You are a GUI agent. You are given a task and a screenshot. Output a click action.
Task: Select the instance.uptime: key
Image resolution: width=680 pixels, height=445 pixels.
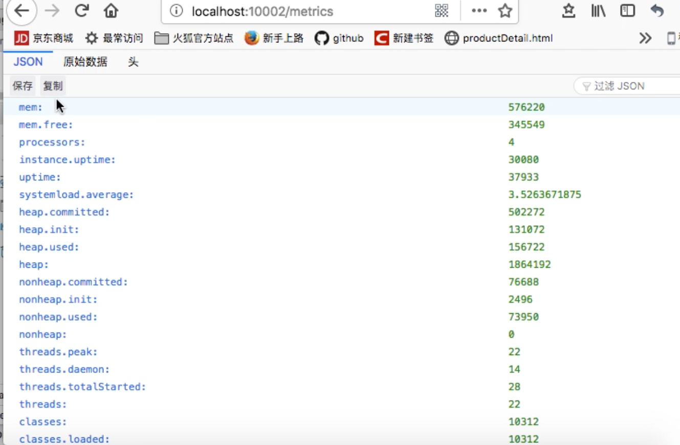(68, 159)
